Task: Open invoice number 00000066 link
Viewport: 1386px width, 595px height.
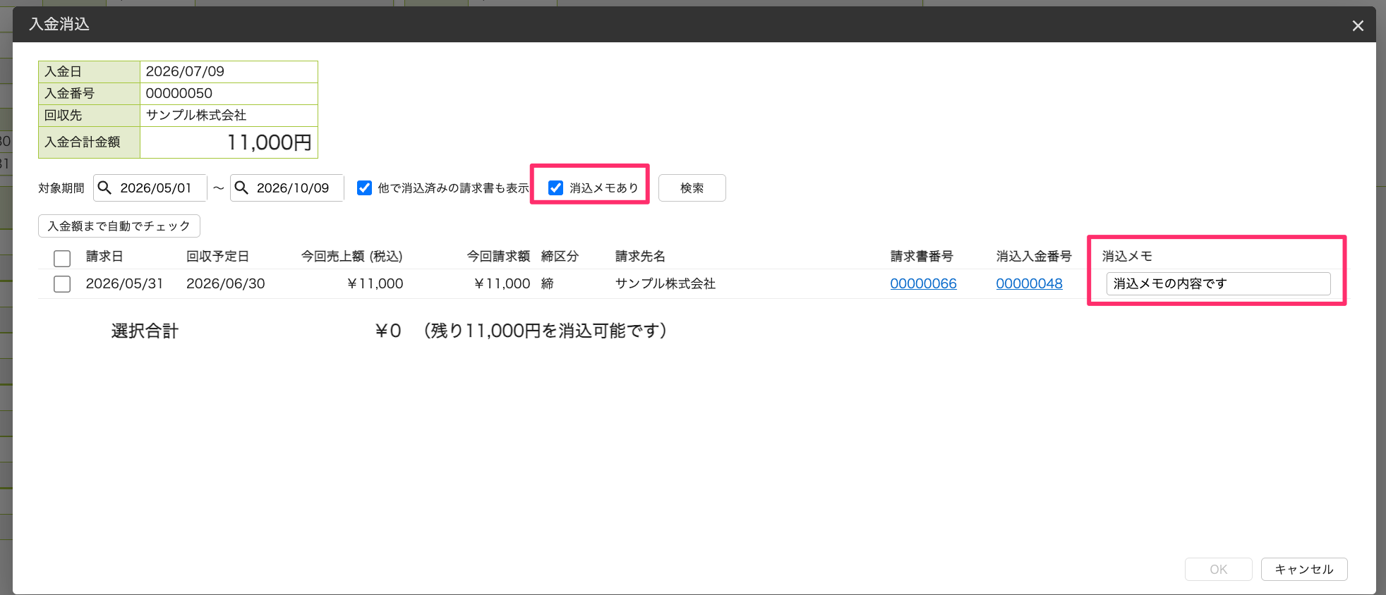Action: click(x=923, y=283)
